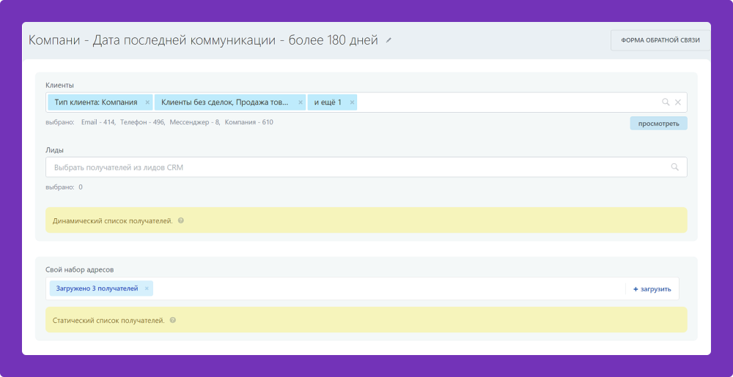Click the 'Клиенты' label
This screenshot has width=733, height=377.
coord(59,85)
